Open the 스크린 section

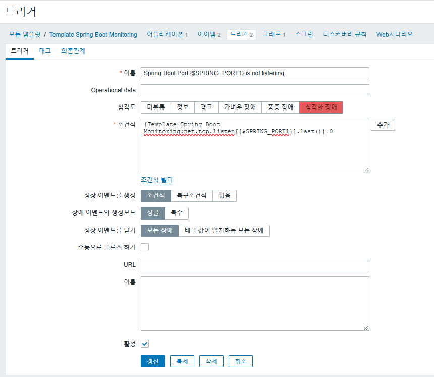[304, 35]
